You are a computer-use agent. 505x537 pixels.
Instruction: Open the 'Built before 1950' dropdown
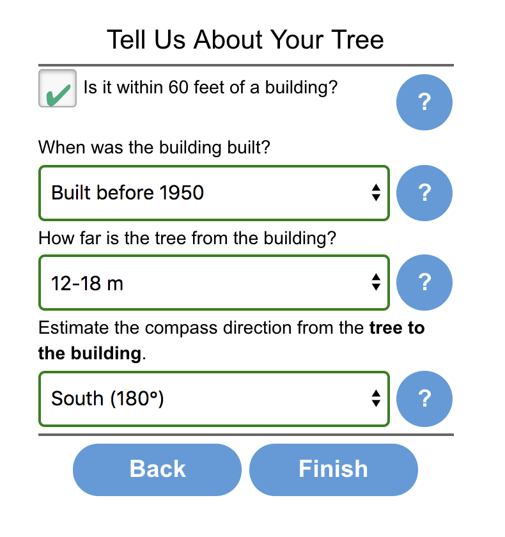tap(214, 193)
